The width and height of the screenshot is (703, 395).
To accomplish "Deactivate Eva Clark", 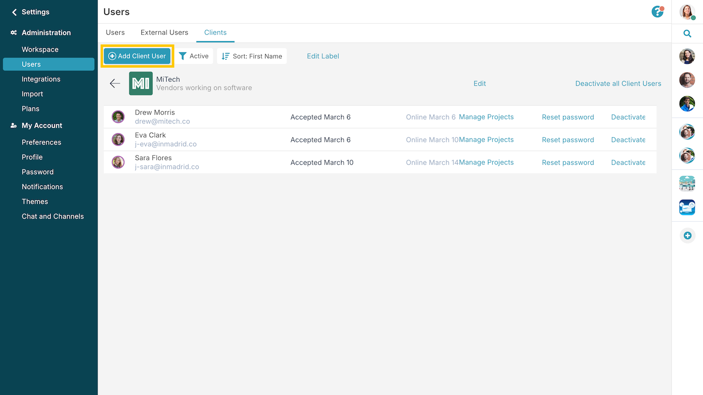I will pos(628,140).
